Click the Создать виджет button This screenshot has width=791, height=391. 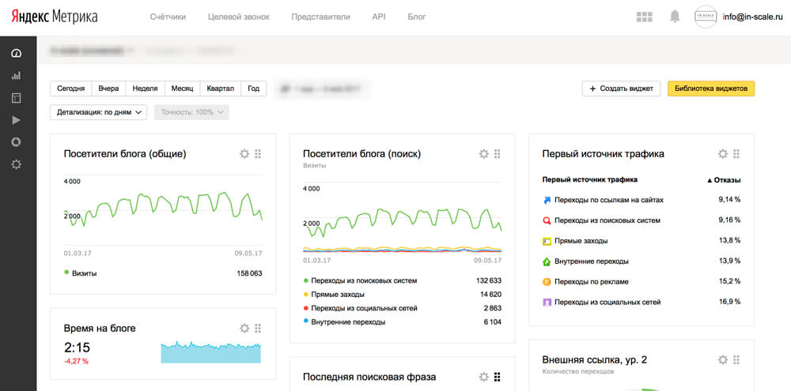[621, 88]
